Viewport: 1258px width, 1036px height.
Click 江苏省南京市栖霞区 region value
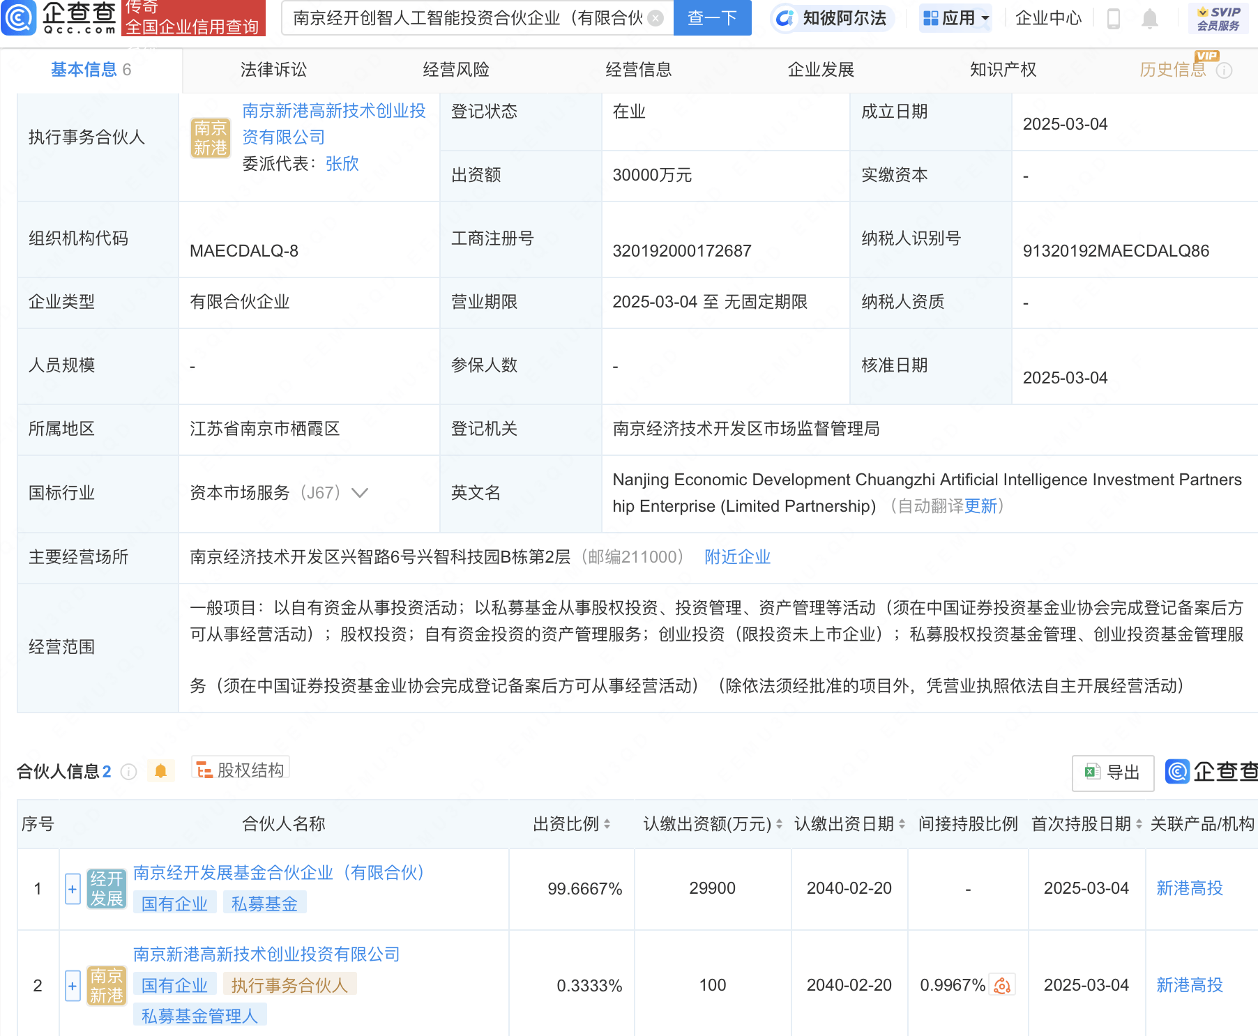coord(264,429)
